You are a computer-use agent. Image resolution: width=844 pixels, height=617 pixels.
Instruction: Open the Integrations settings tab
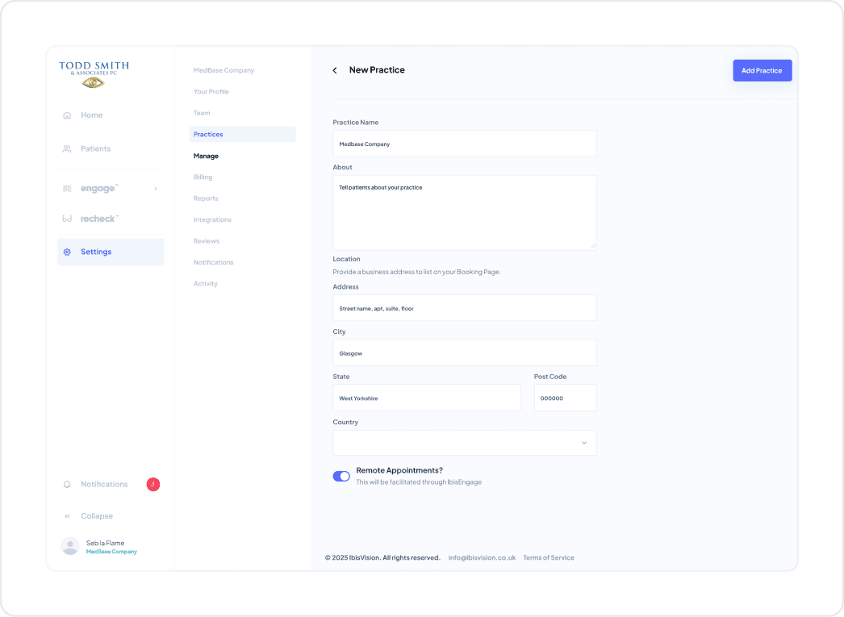click(x=213, y=219)
